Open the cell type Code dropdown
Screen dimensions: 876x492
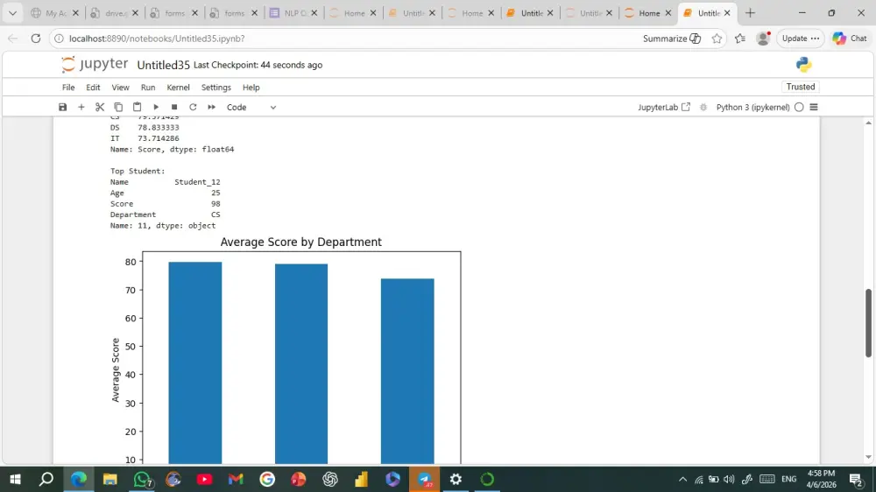click(x=251, y=107)
